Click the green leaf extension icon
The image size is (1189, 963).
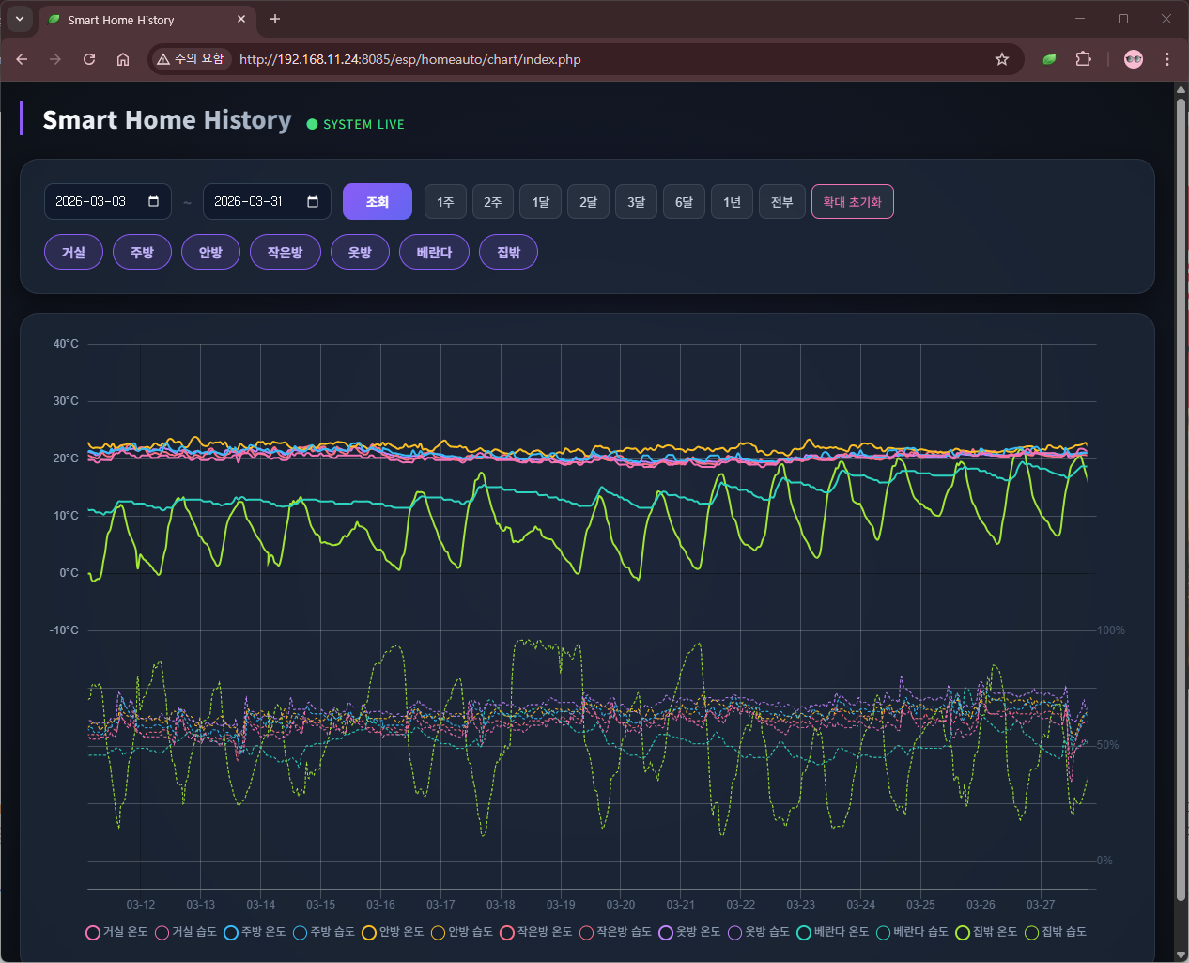coord(1049,59)
